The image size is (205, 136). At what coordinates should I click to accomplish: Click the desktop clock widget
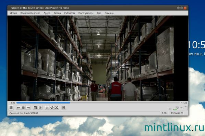[196, 48]
